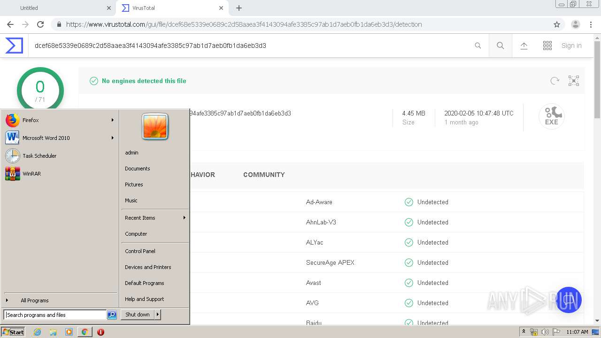Screen dimensions: 601x338
Task: Click the Shut down button
Action: [138, 315]
